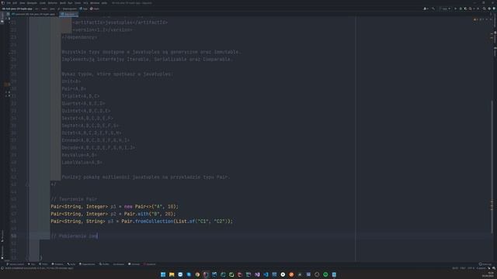Open VS Code from the taskbar
497x279 pixels.
point(266,274)
